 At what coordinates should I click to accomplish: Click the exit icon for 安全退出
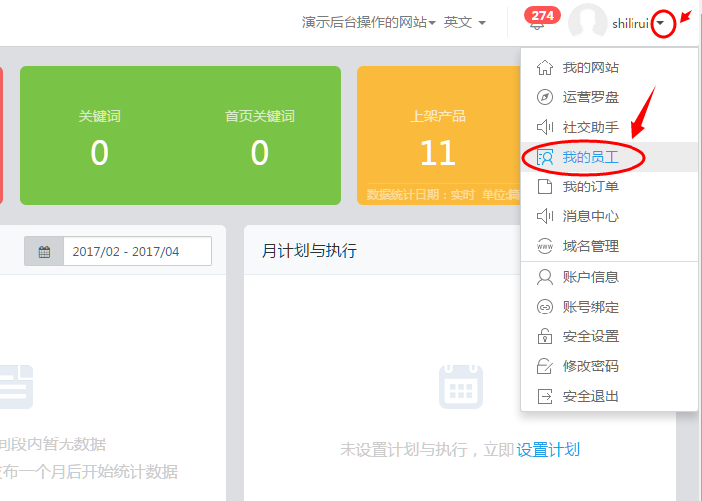pos(544,396)
